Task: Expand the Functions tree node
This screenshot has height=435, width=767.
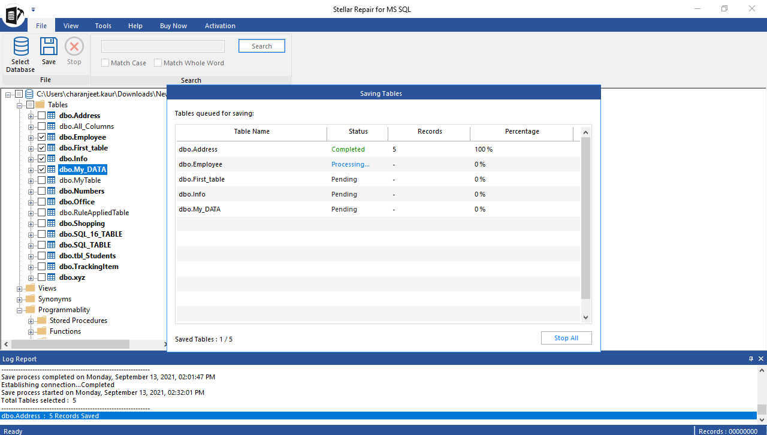Action: tap(31, 331)
